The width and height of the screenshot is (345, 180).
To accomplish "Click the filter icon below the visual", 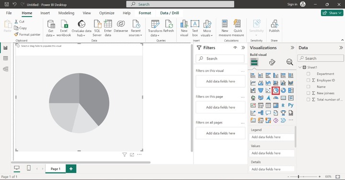I will (x=125, y=155).
